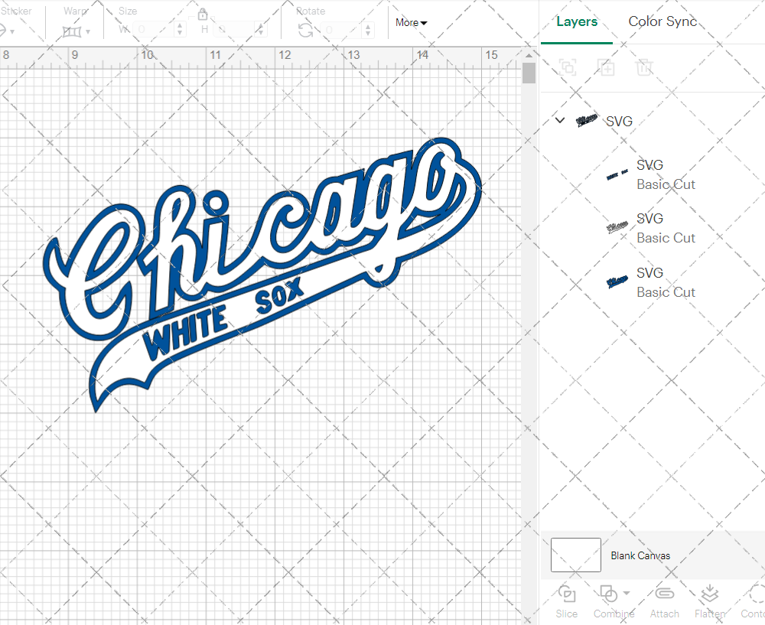Collapse the SVG group layer
This screenshot has height=625, width=765.
pos(560,120)
